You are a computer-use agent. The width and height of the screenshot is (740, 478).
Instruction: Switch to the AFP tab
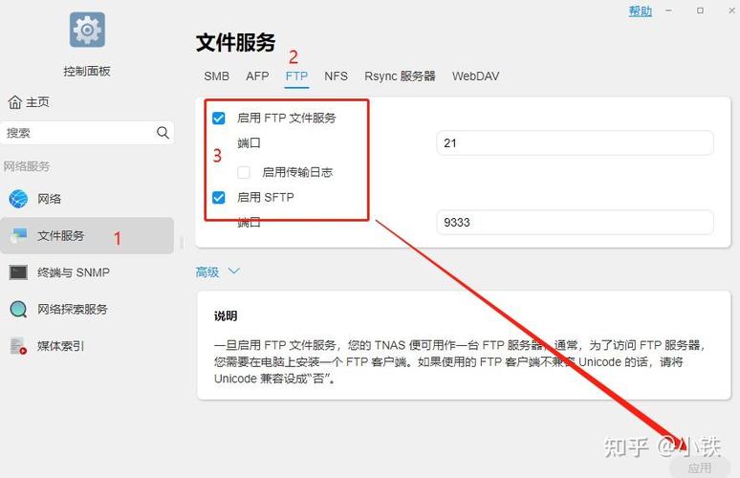pos(257,76)
